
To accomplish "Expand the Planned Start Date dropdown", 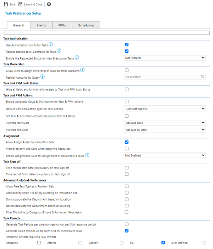I will (x=165, y=123).
